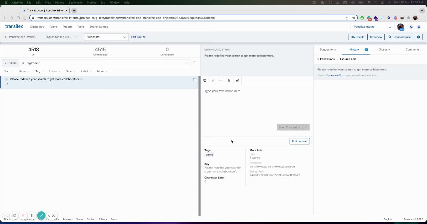427x224 pixels.
Task: Open the Chrome extensions puzzle icon
Action: point(409,18)
